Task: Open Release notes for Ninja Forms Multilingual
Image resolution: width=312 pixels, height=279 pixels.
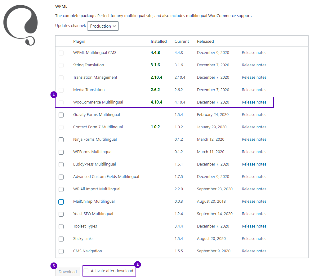Action: click(x=254, y=139)
